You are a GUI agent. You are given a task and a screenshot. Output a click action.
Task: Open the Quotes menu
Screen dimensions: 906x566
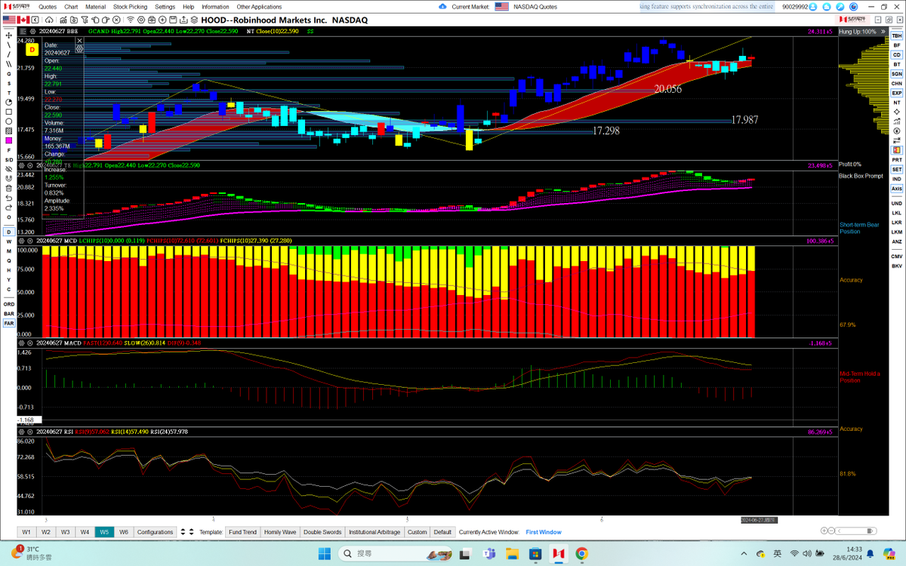point(48,7)
